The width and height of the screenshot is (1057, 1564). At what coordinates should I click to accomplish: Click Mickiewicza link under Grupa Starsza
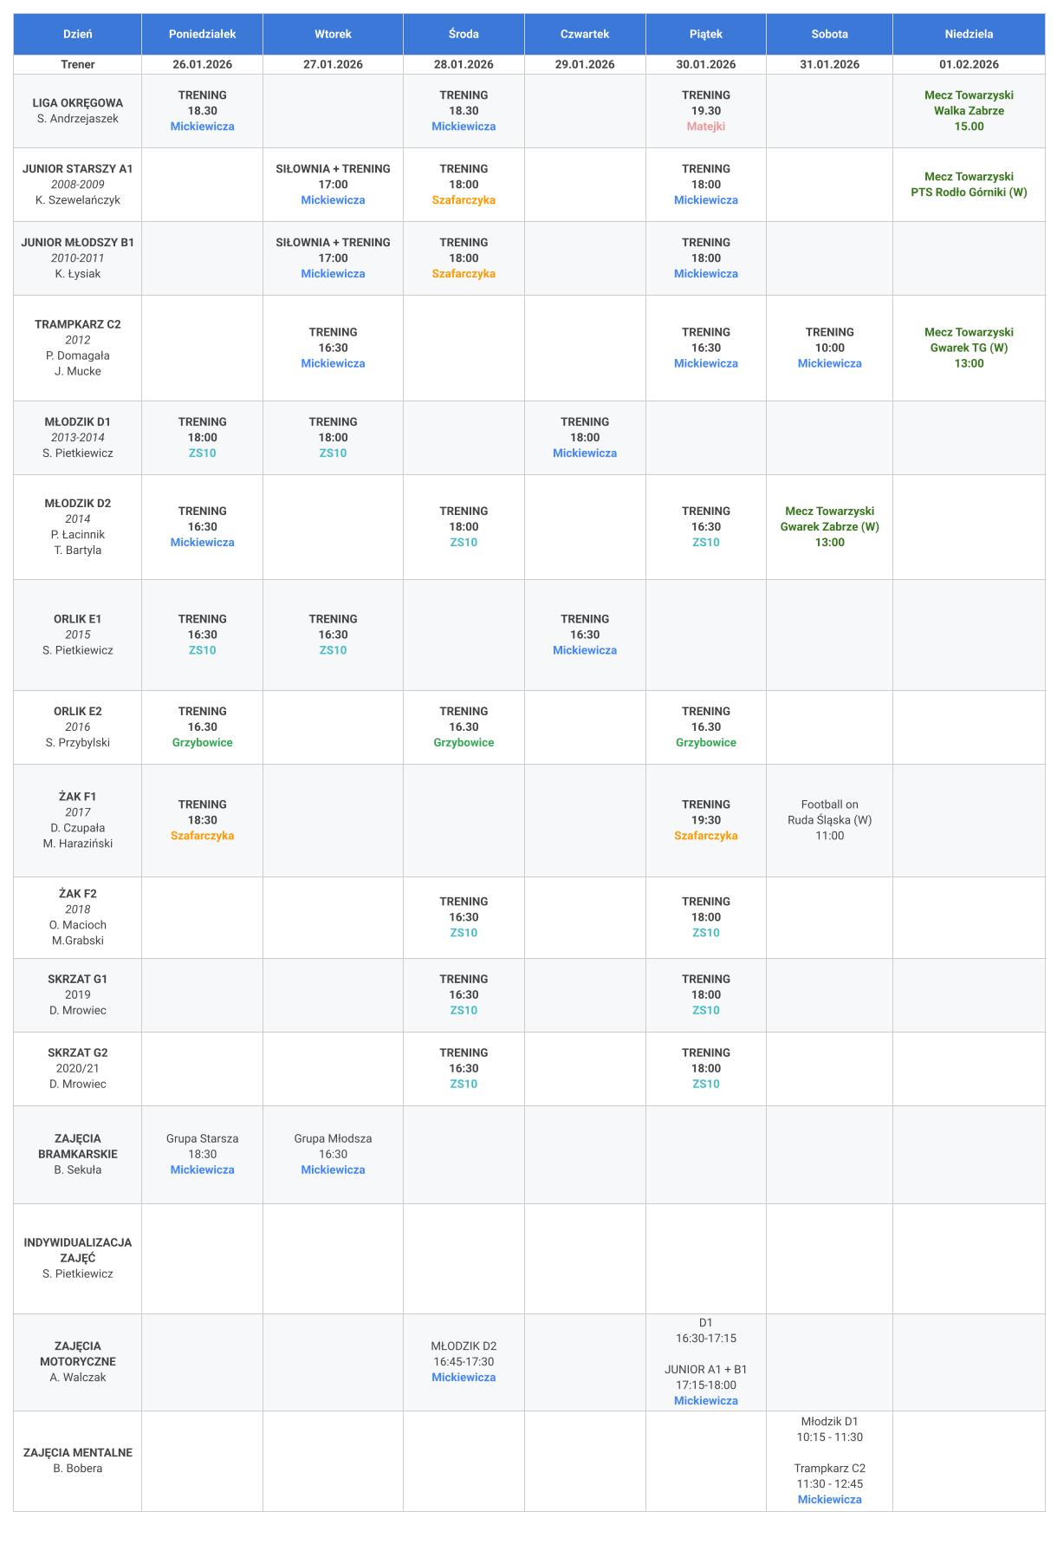(202, 1170)
